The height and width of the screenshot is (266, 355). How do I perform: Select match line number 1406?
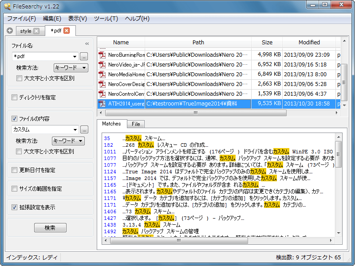click(110, 211)
